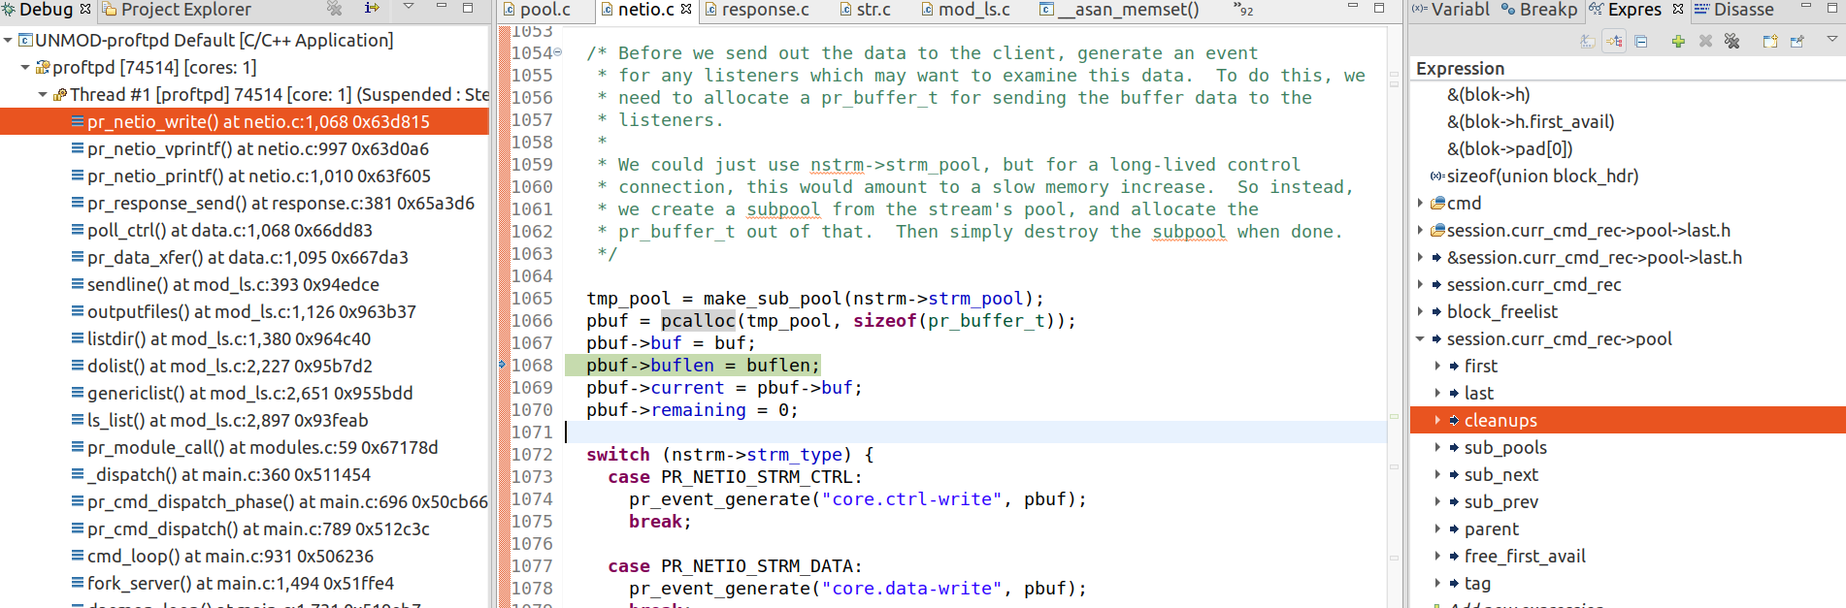This screenshot has height=608, width=1846.
Task: Close the netio.c editor tab
Action: point(687,10)
